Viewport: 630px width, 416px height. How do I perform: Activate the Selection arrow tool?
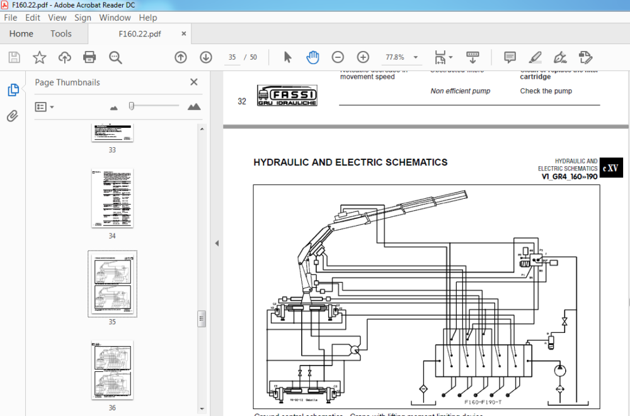pyautogui.click(x=287, y=57)
